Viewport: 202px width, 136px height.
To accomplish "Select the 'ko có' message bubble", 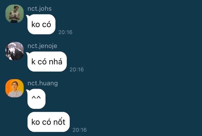I will tap(41, 24).
